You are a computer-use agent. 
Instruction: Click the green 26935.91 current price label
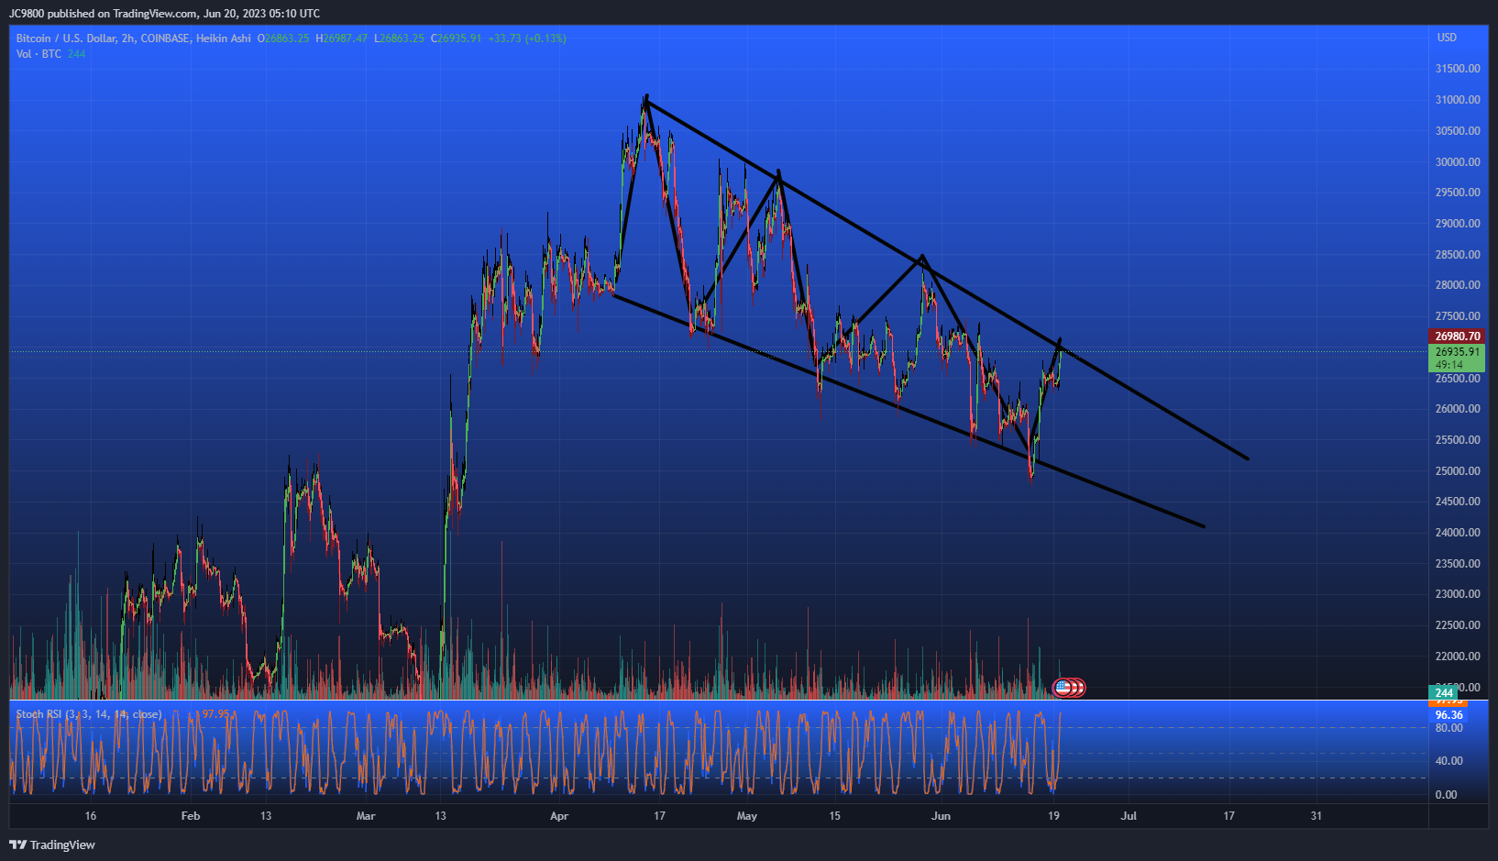[x=1457, y=352]
